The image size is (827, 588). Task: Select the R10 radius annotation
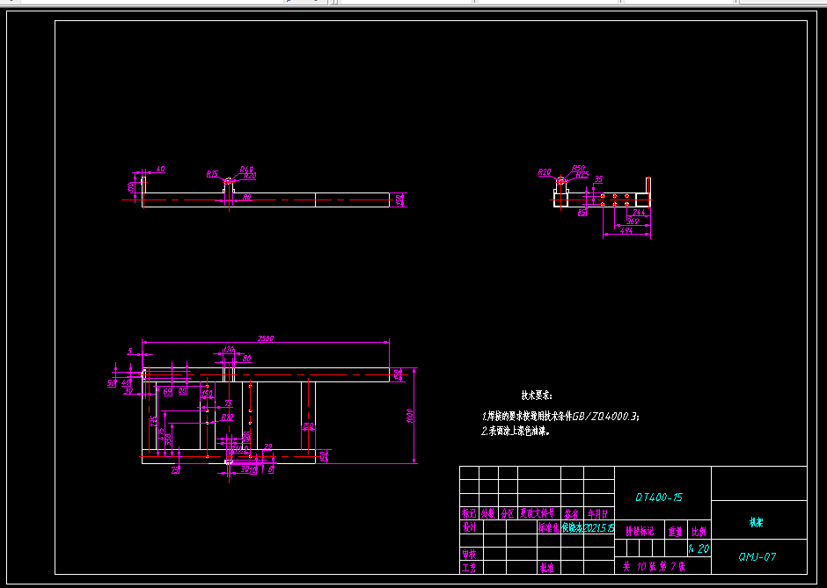coord(227,417)
